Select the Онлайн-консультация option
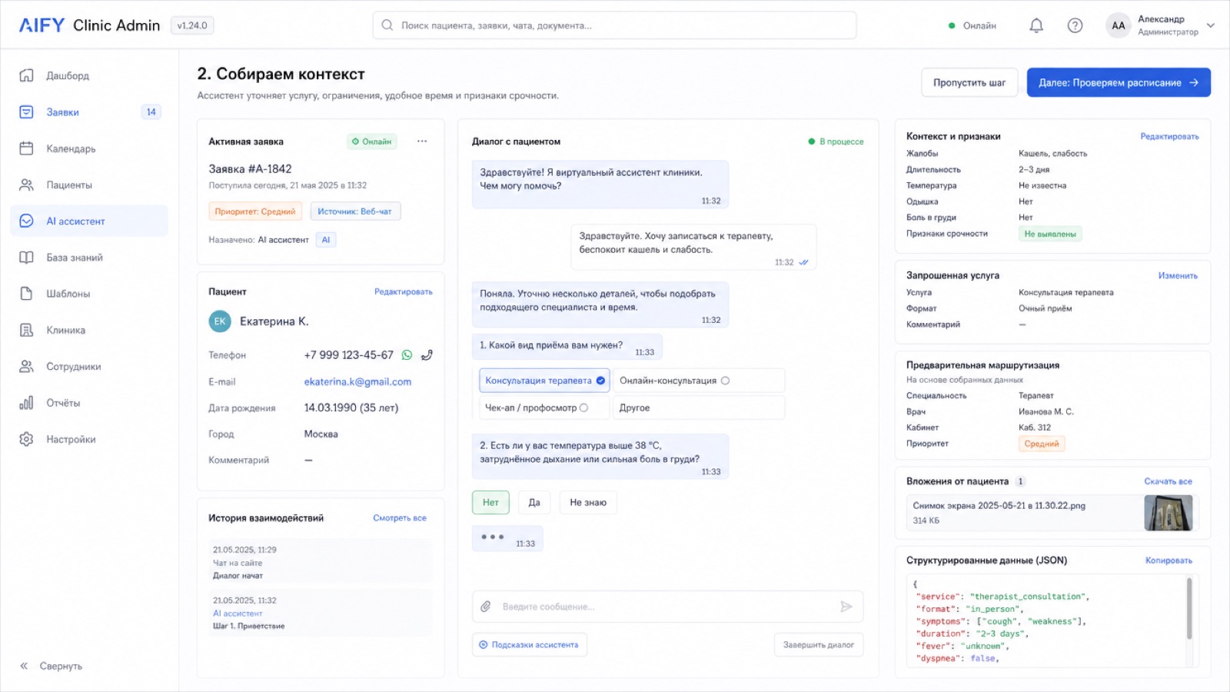 699,381
